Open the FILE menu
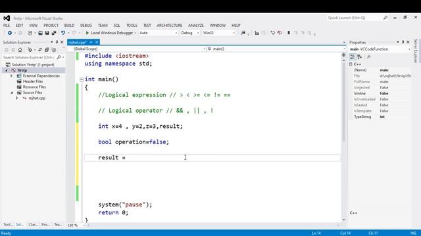The width and height of the screenshot is (421, 236). [x=7, y=26]
